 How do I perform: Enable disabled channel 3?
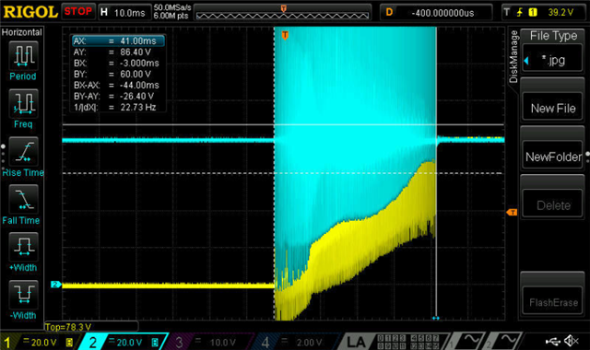[x=209, y=342]
